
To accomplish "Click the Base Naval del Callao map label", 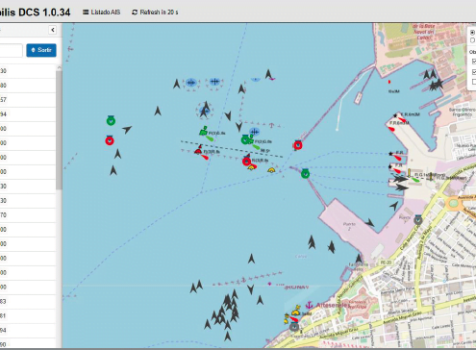I will point(424,32).
